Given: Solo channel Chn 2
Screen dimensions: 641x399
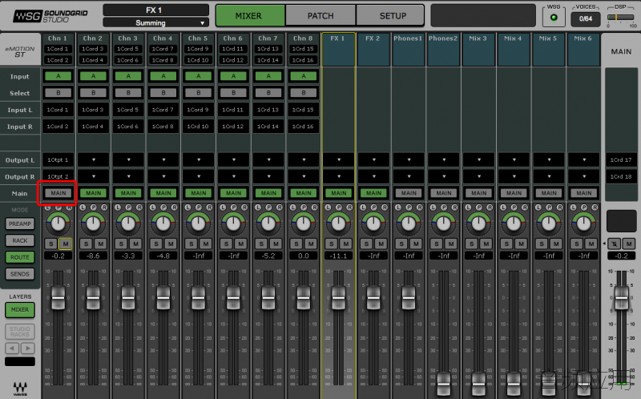Looking at the screenshot, I should pos(87,244).
